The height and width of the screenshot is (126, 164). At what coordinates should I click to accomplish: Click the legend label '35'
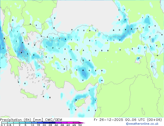(x=62, y=125)
